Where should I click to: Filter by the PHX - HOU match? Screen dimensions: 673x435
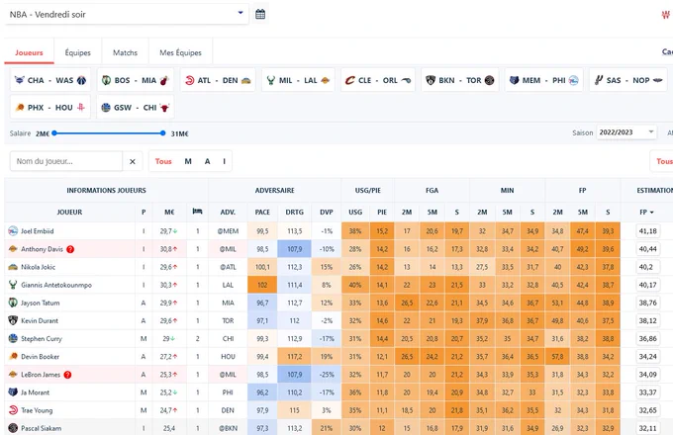[50, 107]
